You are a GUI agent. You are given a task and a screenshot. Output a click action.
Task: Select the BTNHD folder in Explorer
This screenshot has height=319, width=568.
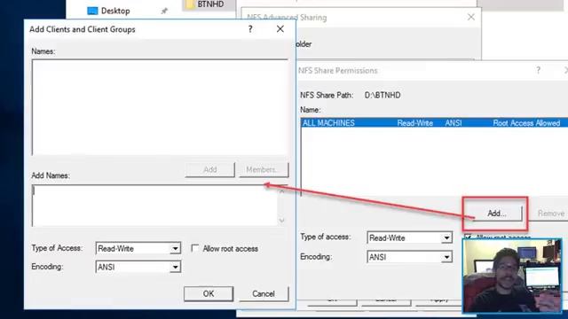pos(205,4)
